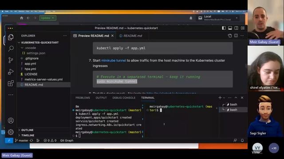The image size is (284, 159).
Task: Open new terminal launch profile dropdown
Action: (x=224, y=98)
